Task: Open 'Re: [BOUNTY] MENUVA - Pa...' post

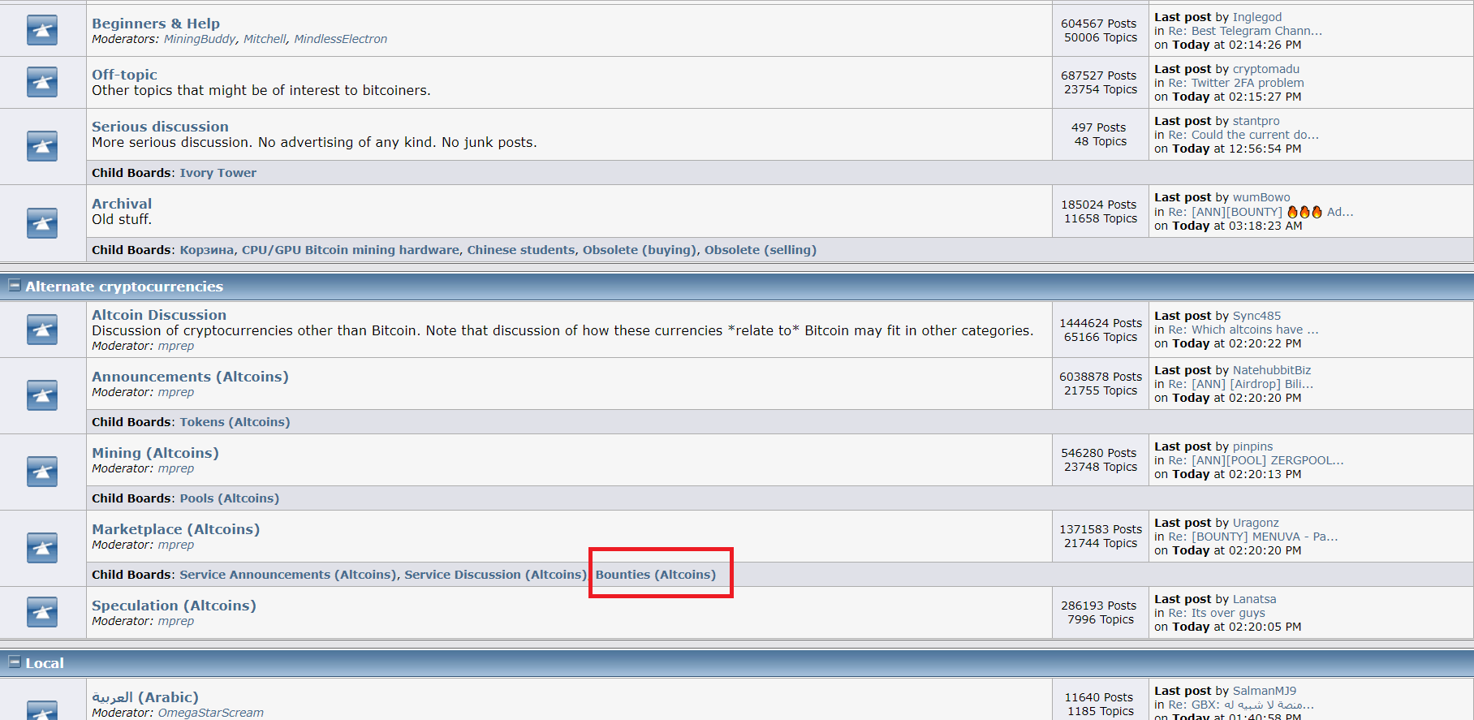Action: click(1253, 537)
